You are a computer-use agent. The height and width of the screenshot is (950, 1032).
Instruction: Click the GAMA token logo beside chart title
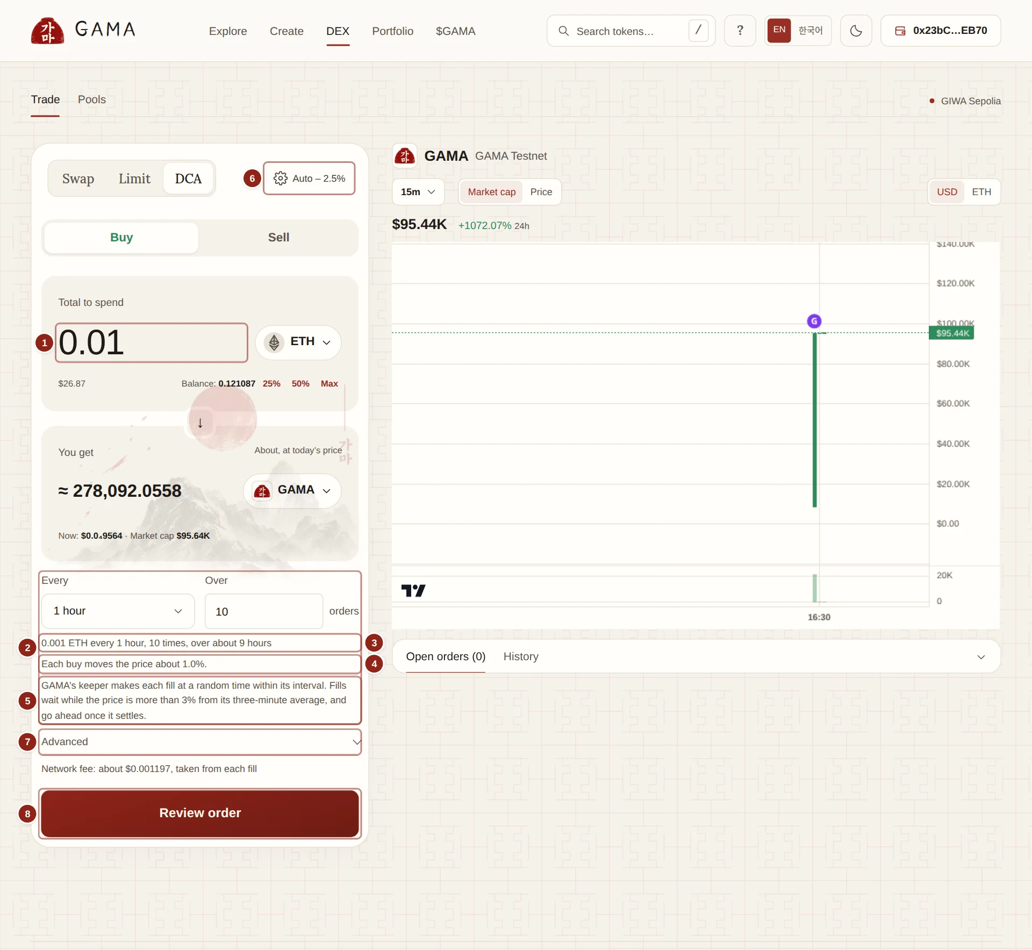[x=405, y=156]
